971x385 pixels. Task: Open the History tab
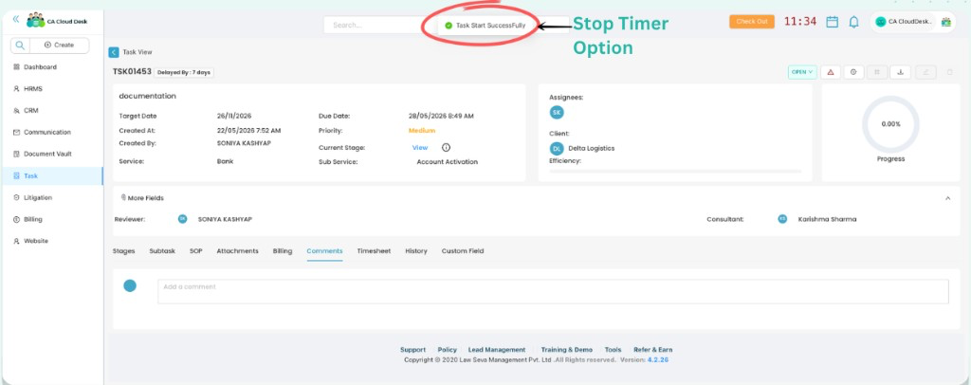point(416,251)
